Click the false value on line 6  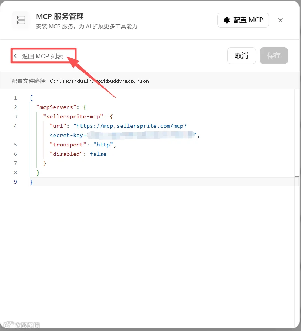pyautogui.click(x=98, y=154)
